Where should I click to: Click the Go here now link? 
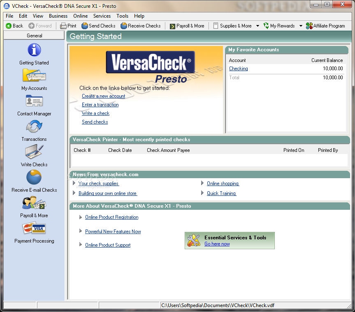[x=217, y=244]
